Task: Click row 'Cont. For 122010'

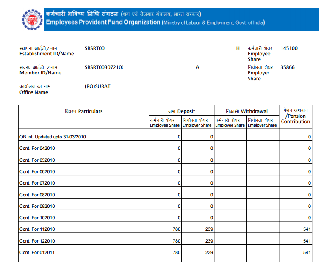Action: 165,239
